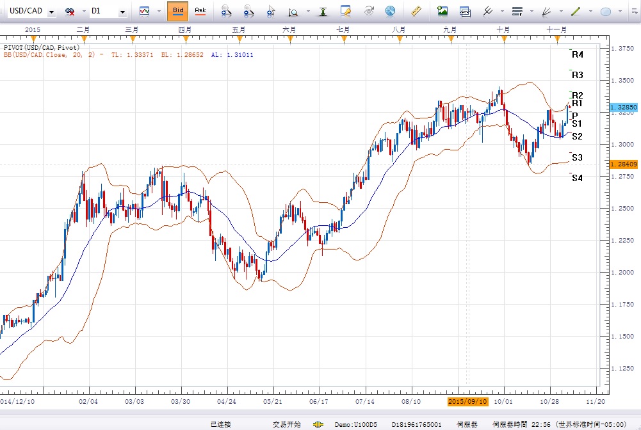Open the toolbar overflow options
Screen dimensions: 641x430
click(635, 12)
